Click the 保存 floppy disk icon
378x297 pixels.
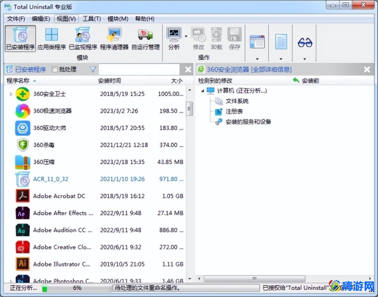[234, 34]
